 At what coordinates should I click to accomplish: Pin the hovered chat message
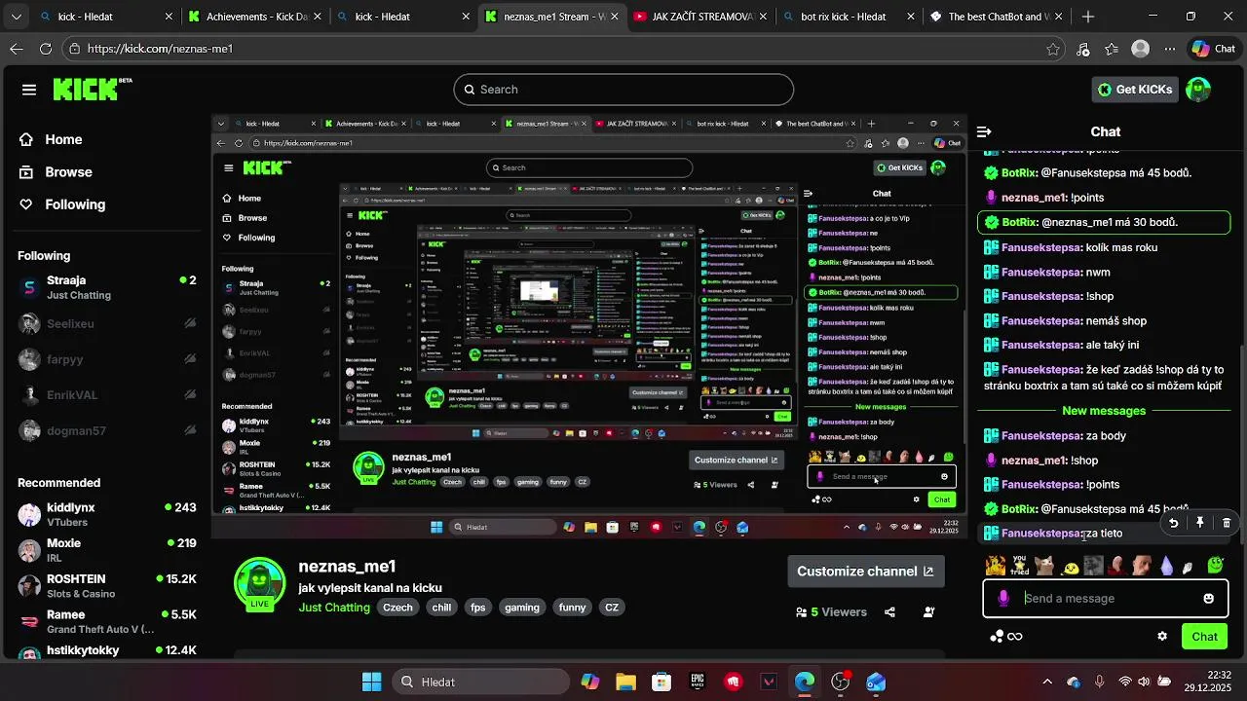[1199, 523]
